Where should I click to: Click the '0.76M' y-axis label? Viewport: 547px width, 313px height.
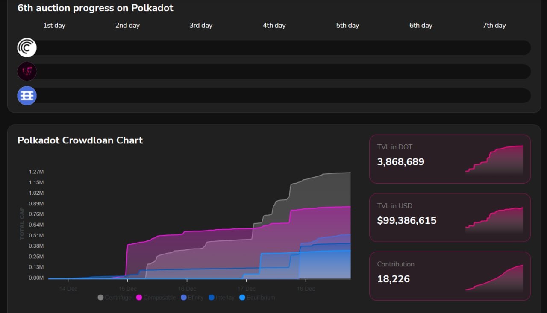coord(36,214)
